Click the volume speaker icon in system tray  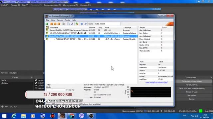196,116
